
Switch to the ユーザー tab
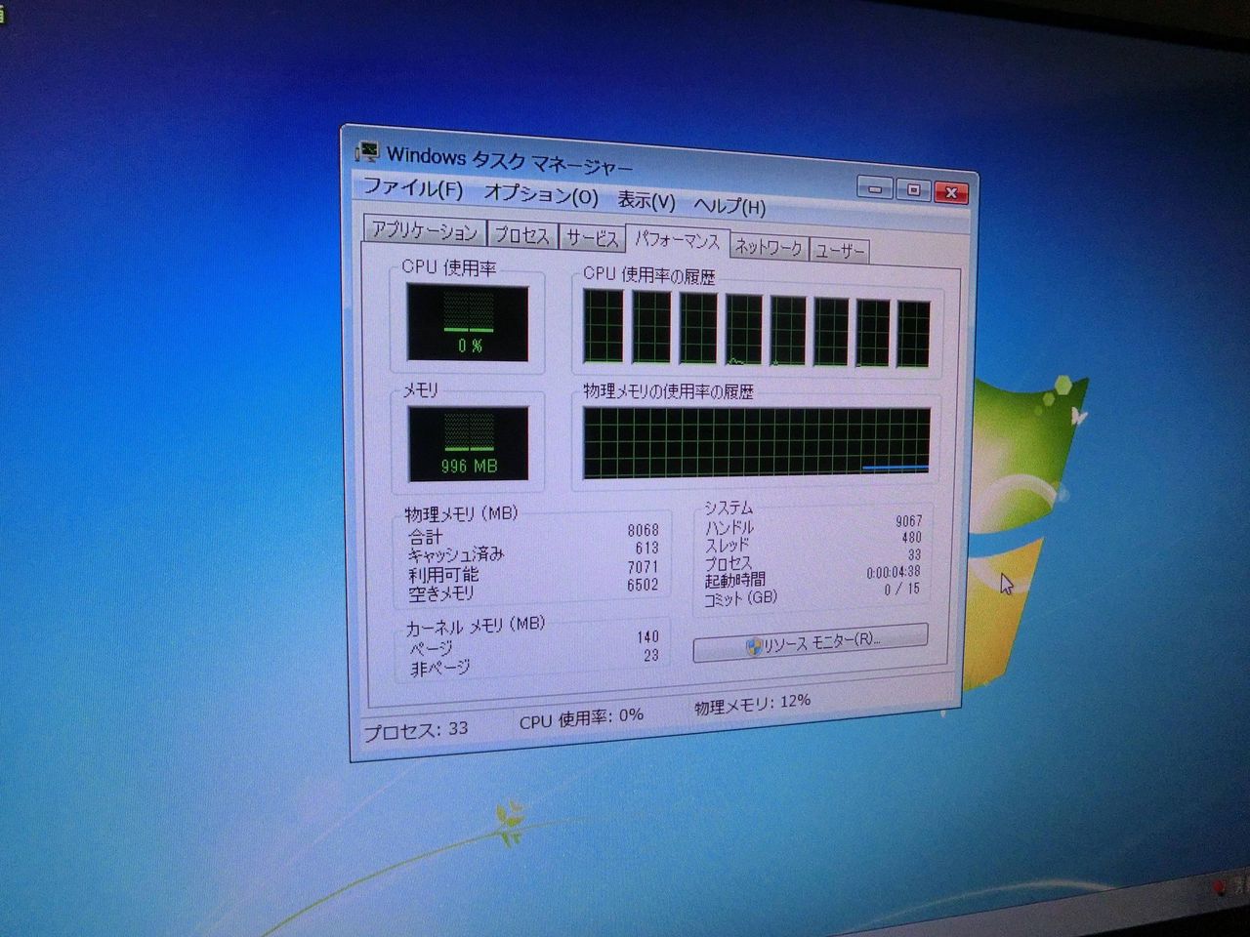(x=840, y=251)
